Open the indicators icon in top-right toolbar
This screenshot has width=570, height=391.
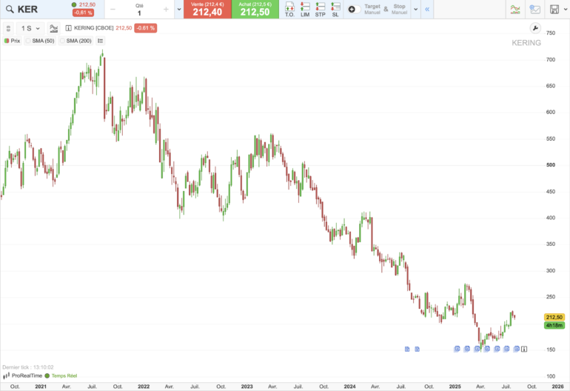pos(515,9)
